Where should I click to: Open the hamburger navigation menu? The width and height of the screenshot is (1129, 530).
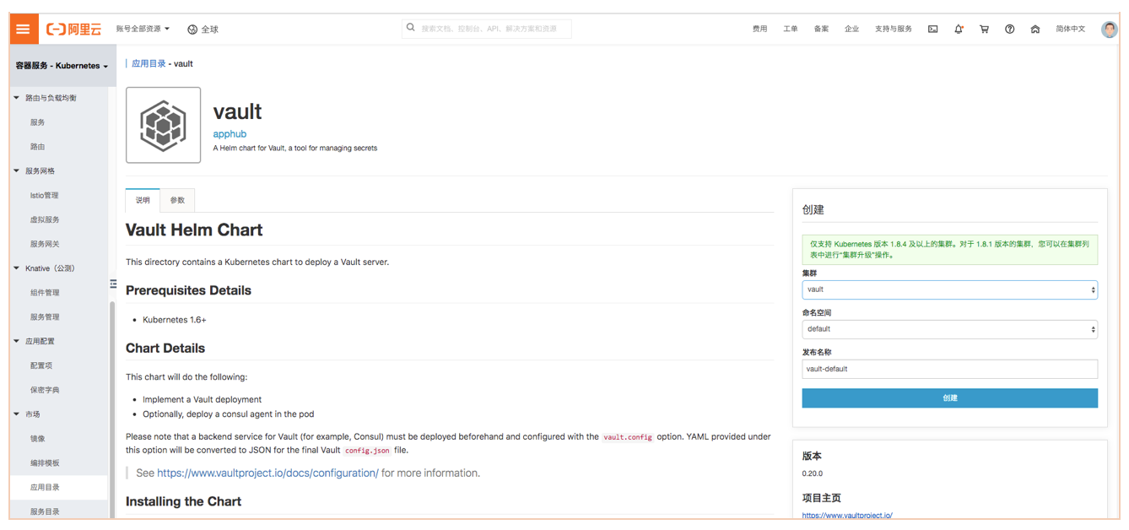point(23,28)
